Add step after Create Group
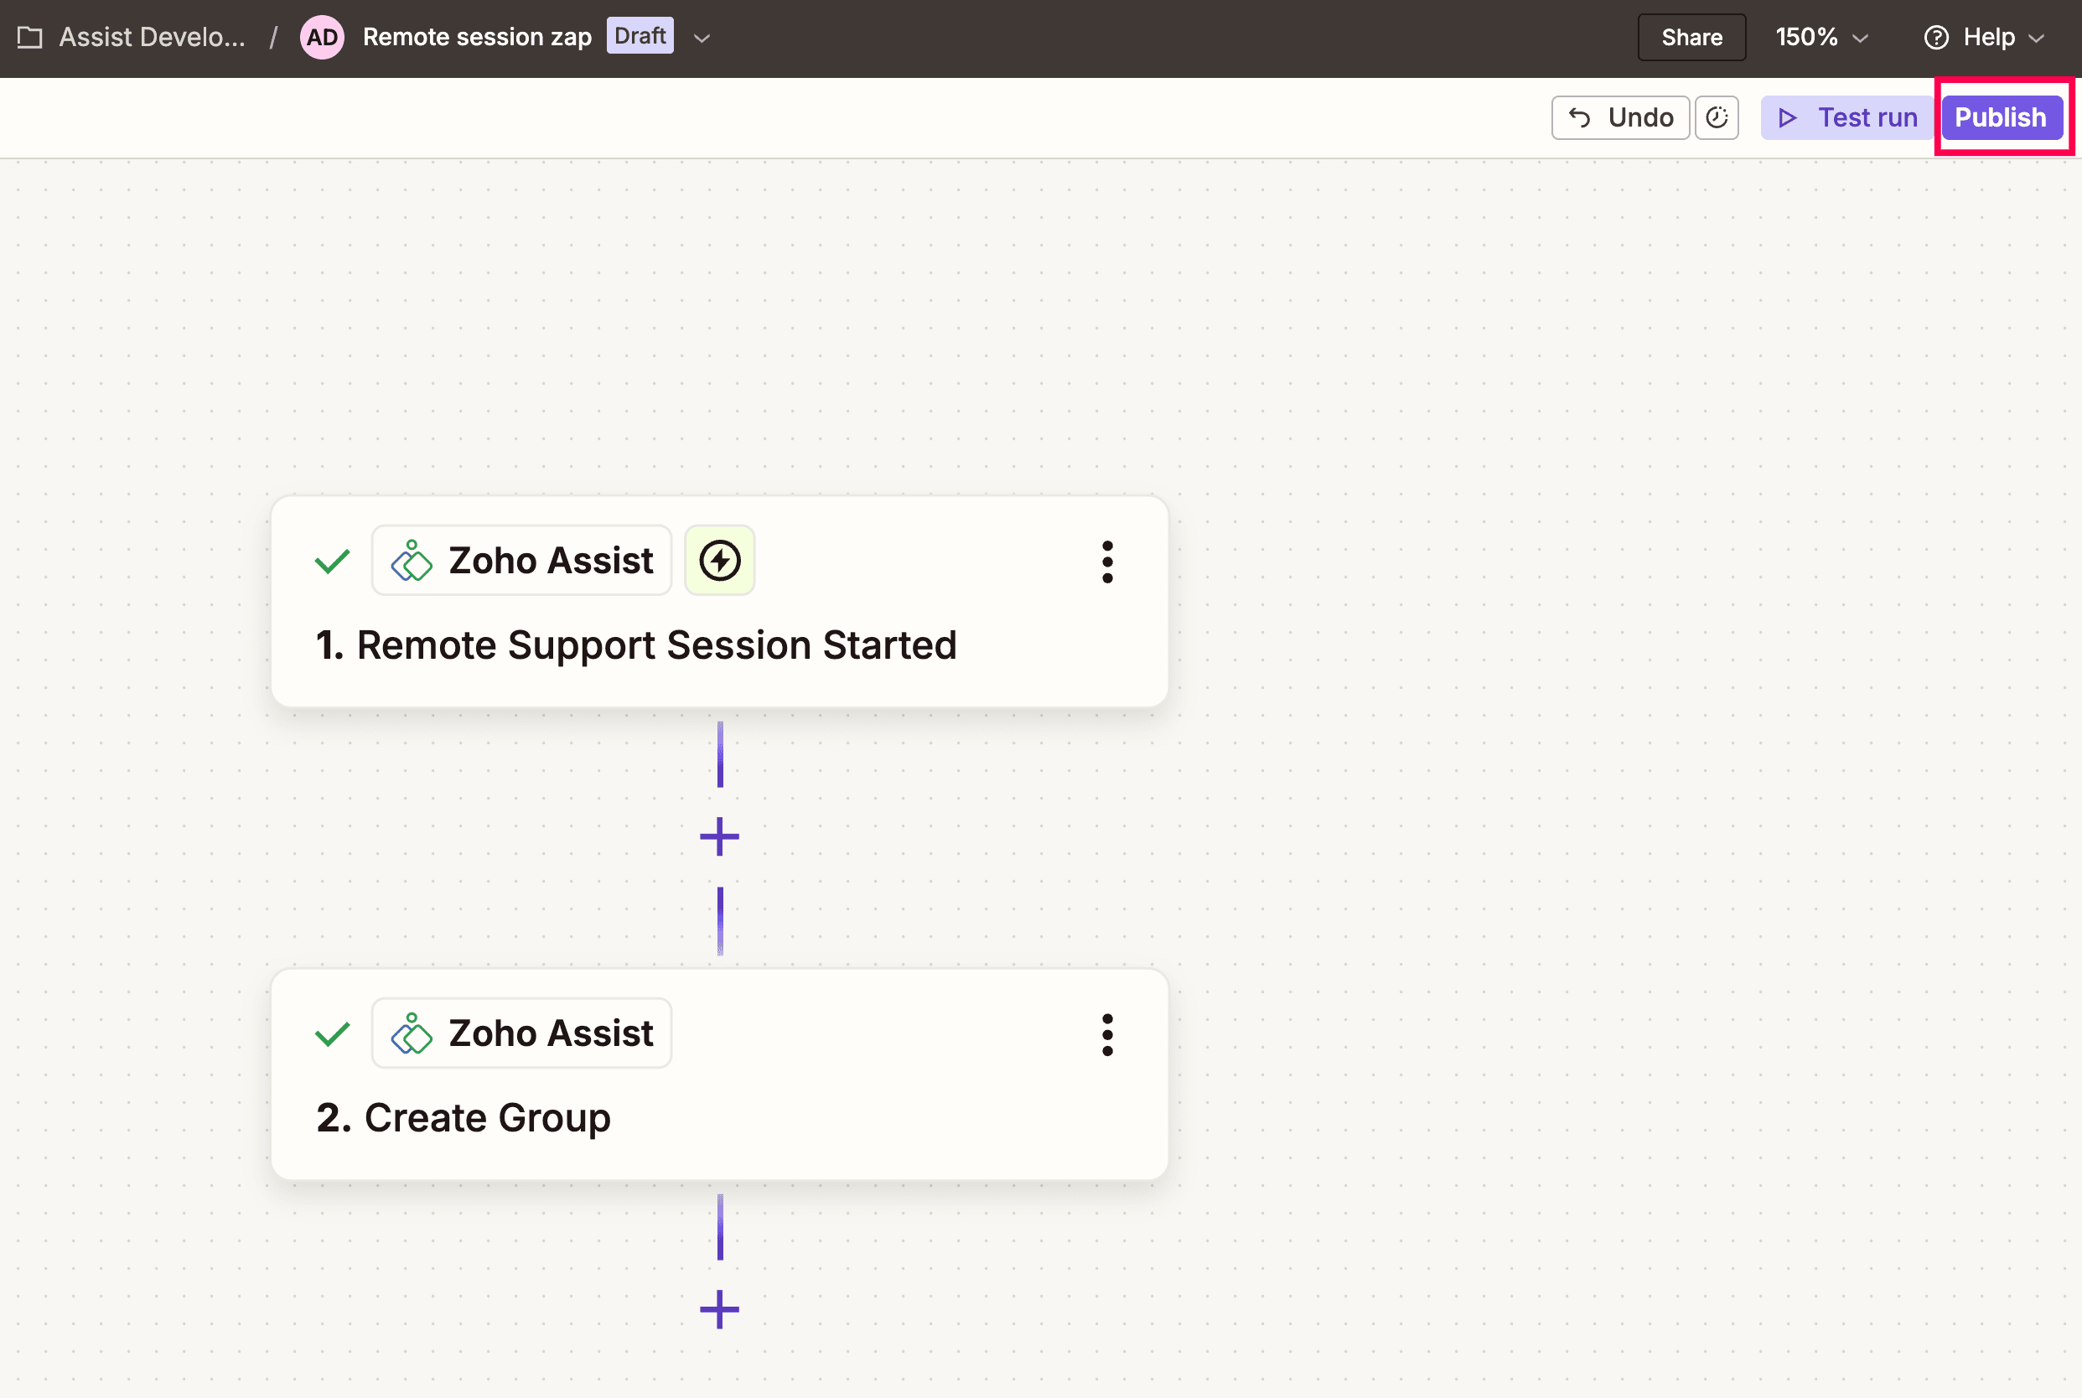 click(719, 1309)
